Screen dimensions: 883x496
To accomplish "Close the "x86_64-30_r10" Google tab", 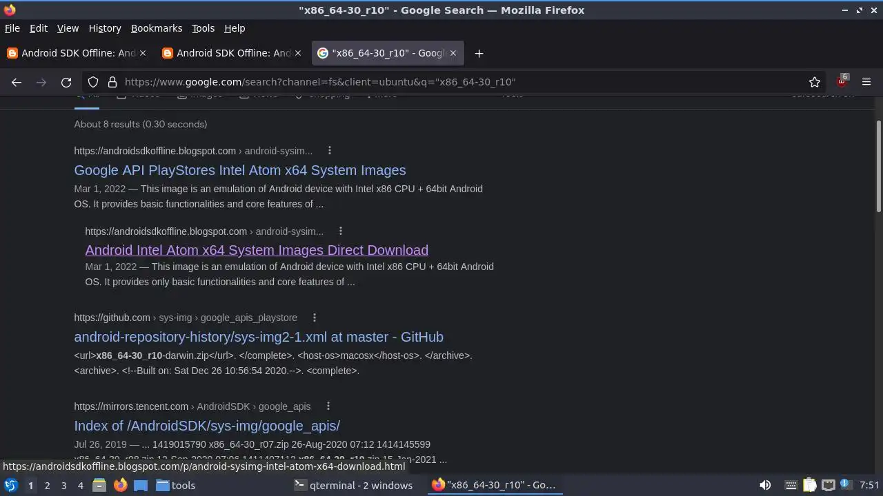I will pyautogui.click(x=453, y=53).
